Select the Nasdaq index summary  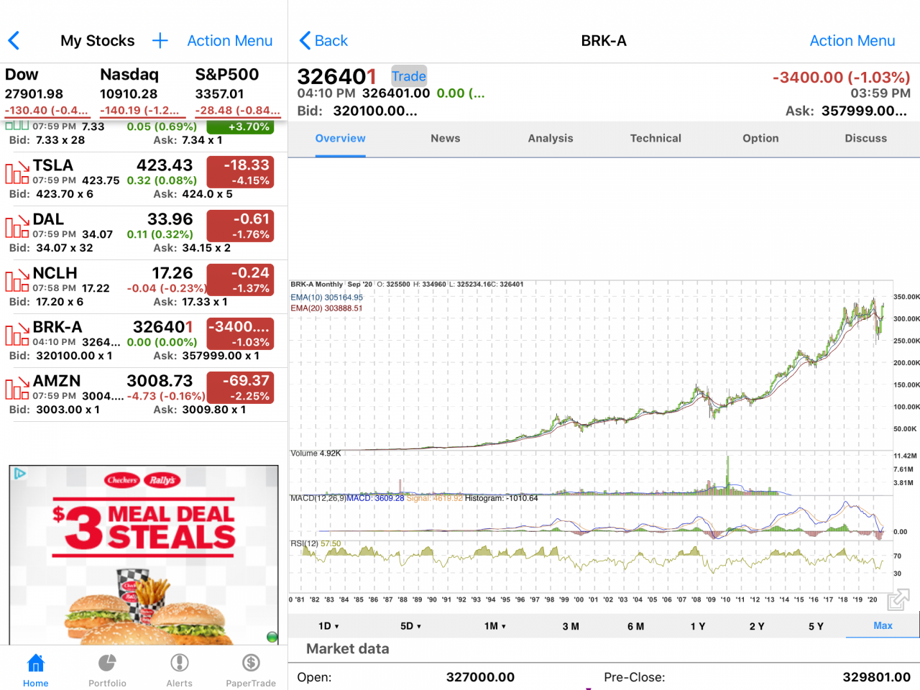click(142, 92)
